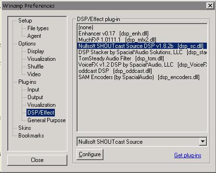Screen dimensions: 216x173
Task: Select the DSP/Effect plug-ins page
Action: (x=41, y=113)
